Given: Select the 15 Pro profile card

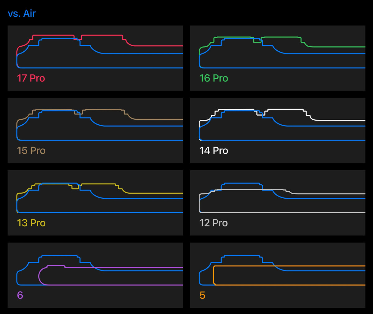Looking at the screenshot, I should coord(95,131).
